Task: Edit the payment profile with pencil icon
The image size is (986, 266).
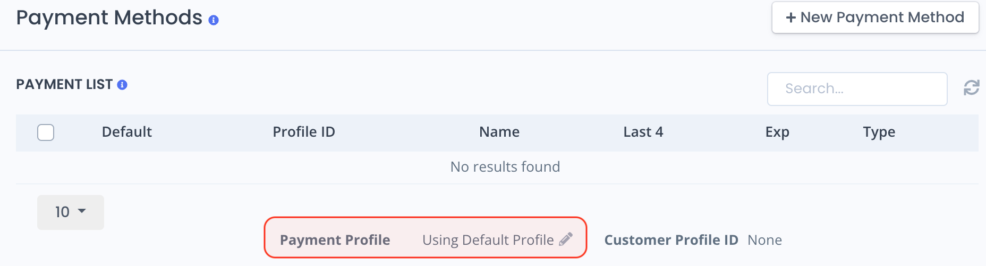Action: [566, 240]
